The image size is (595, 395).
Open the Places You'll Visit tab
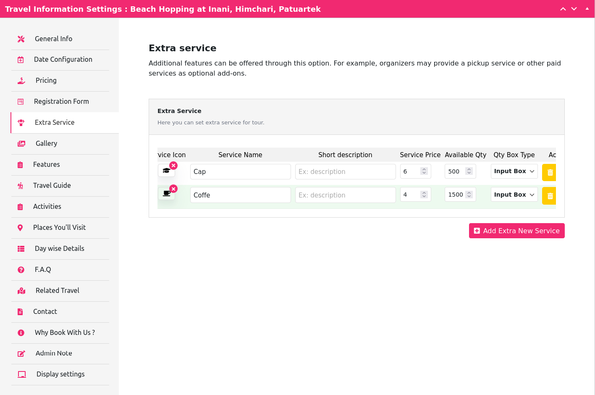coord(60,228)
